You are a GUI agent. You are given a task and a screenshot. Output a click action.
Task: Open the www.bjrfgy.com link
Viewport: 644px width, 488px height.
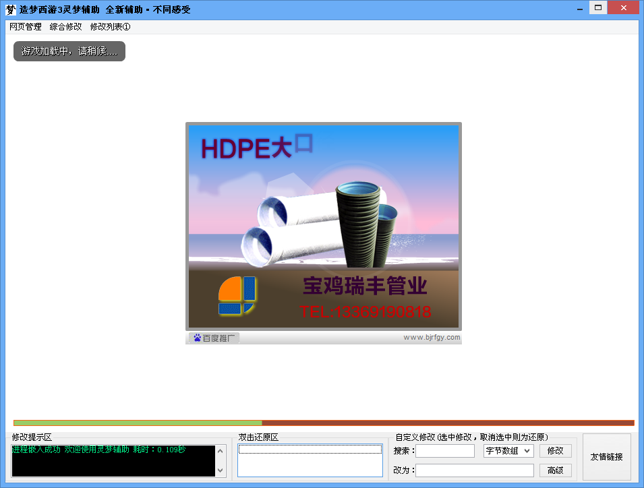[432, 338]
